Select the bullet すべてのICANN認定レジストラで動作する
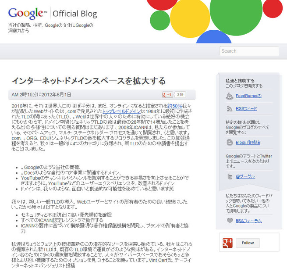 (x=62, y=220)
